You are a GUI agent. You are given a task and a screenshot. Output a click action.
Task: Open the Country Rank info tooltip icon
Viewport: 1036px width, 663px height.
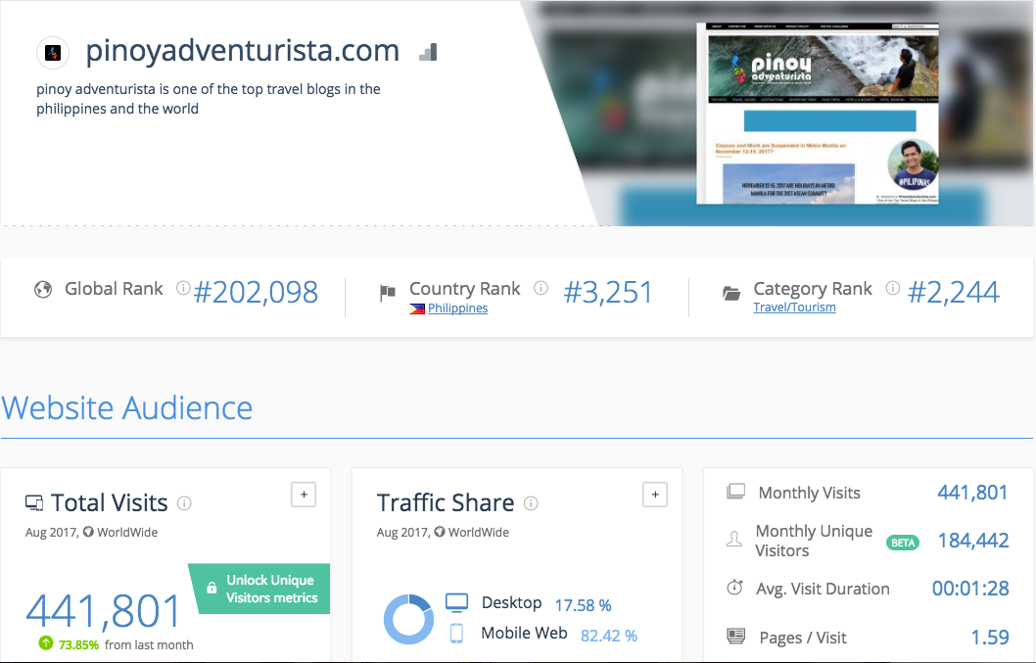point(541,288)
